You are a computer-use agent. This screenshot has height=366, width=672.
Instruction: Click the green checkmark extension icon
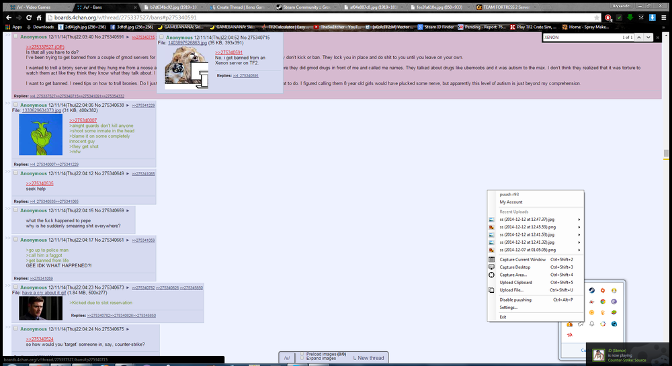tap(619, 17)
